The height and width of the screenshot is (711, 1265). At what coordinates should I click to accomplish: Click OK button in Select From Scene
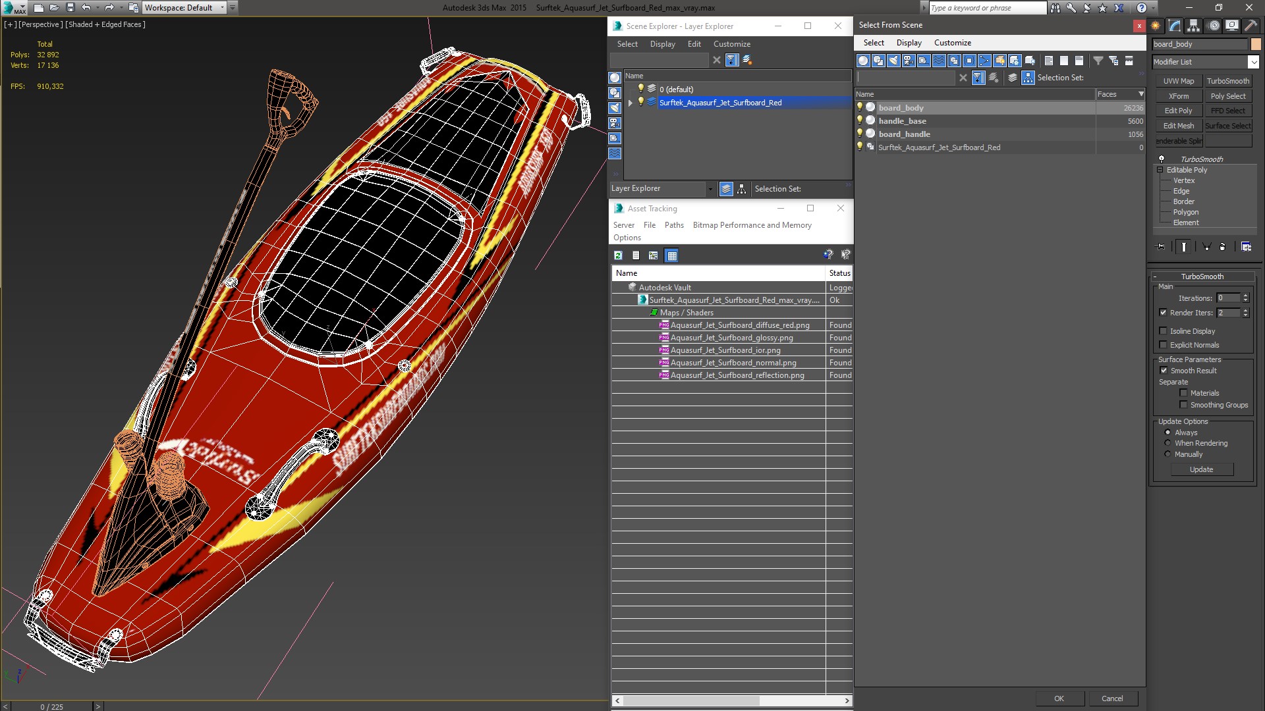point(1059,698)
